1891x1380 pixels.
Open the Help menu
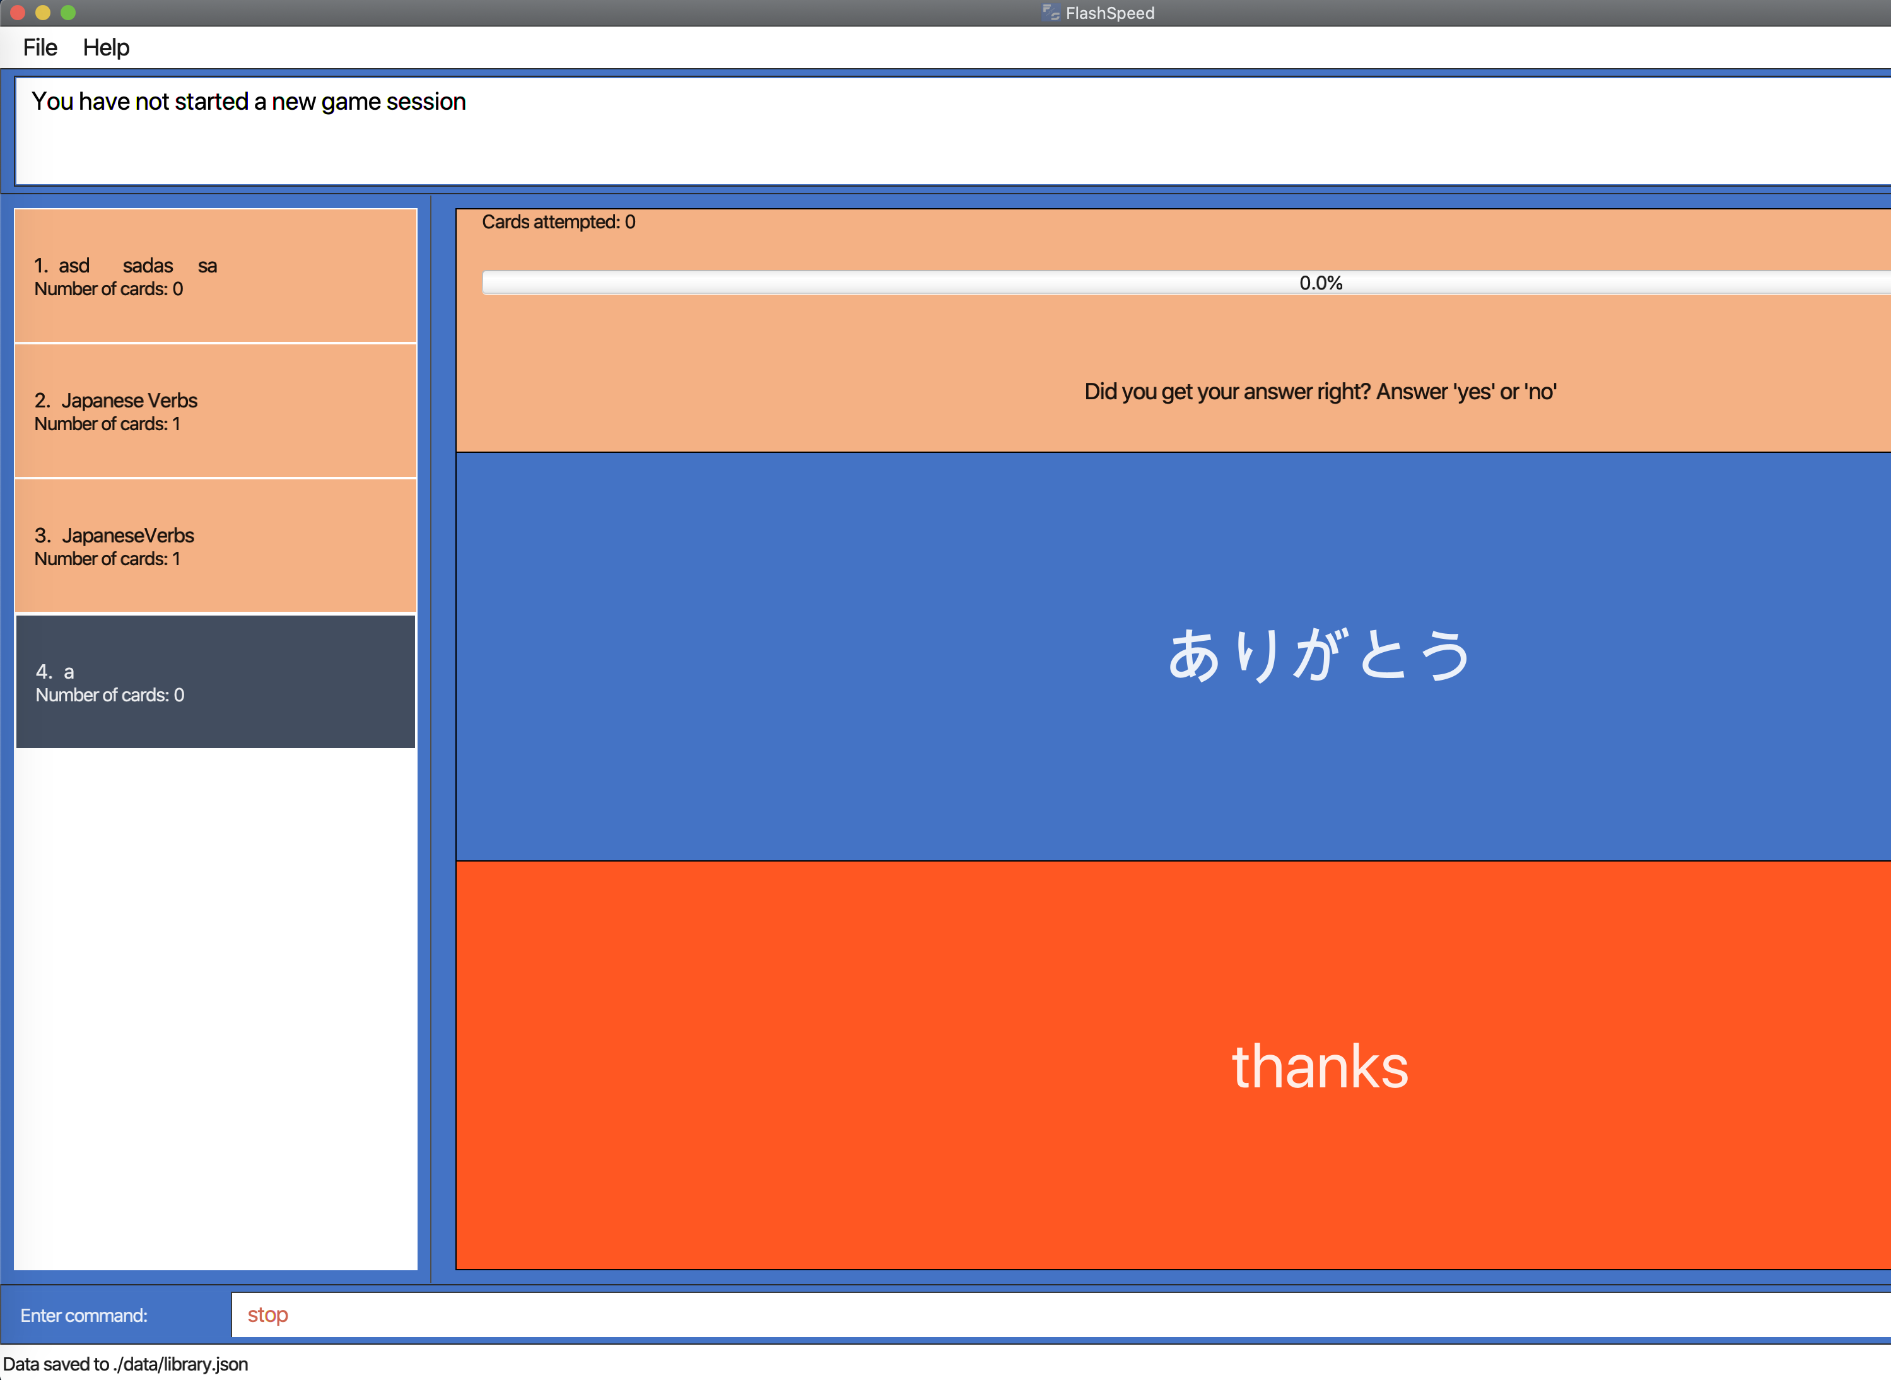click(x=105, y=47)
